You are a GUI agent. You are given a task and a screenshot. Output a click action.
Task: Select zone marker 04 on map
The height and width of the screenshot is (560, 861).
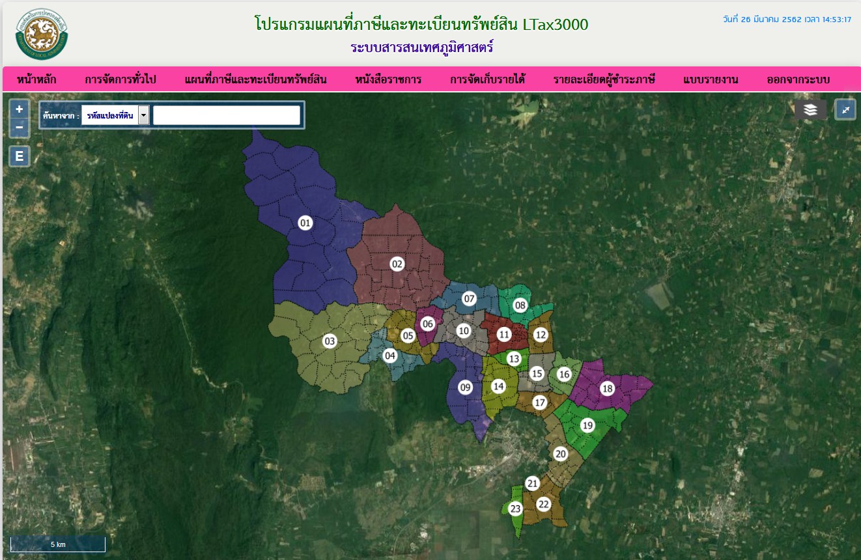[x=390, y=356]
